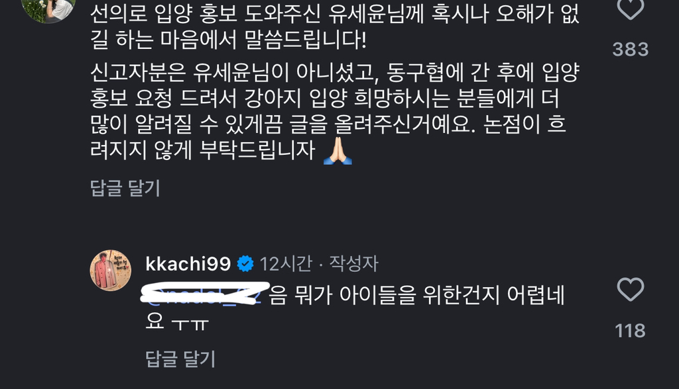Click the scribbled-out mention in the reply
Image resolution: width=679 pixels, height=389 pixels.
pyautogui.click(x=204, y=294)
